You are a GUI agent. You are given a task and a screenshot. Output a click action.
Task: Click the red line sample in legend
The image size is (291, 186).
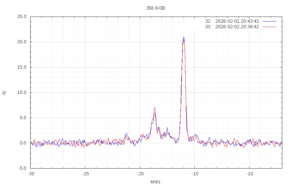269,27
